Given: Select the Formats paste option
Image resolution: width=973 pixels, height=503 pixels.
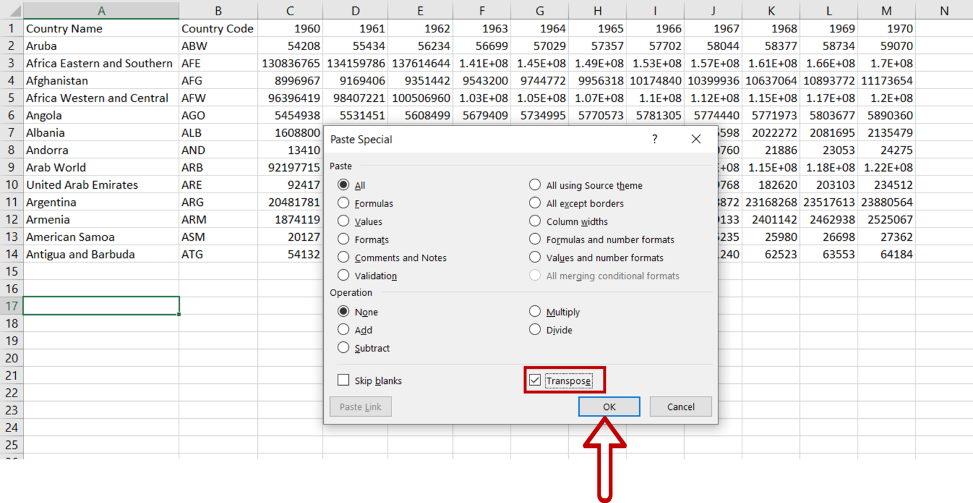Looking at the screenshot, I should click(x=343, y=239).
